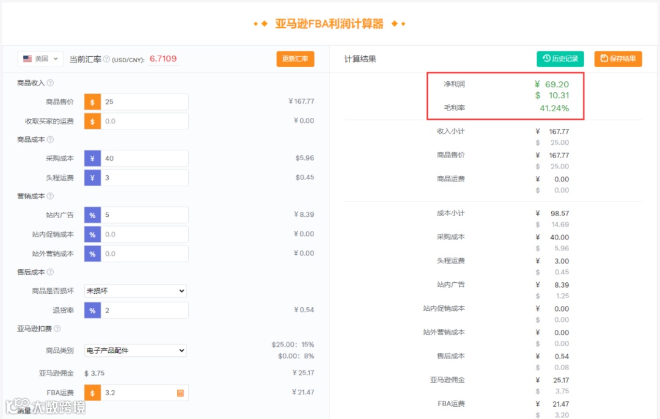660x419 pixels.
Task: Click the 保存结果 save button
Action: tap(618, 59)
